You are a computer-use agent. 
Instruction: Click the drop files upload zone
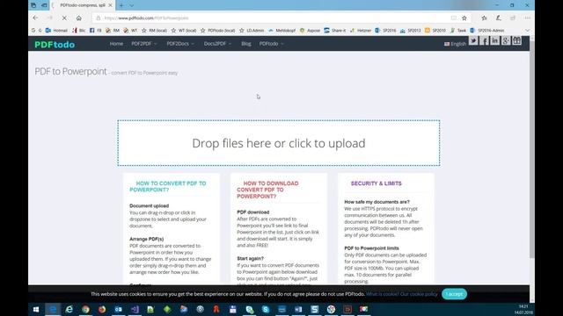tap(279, 143)
